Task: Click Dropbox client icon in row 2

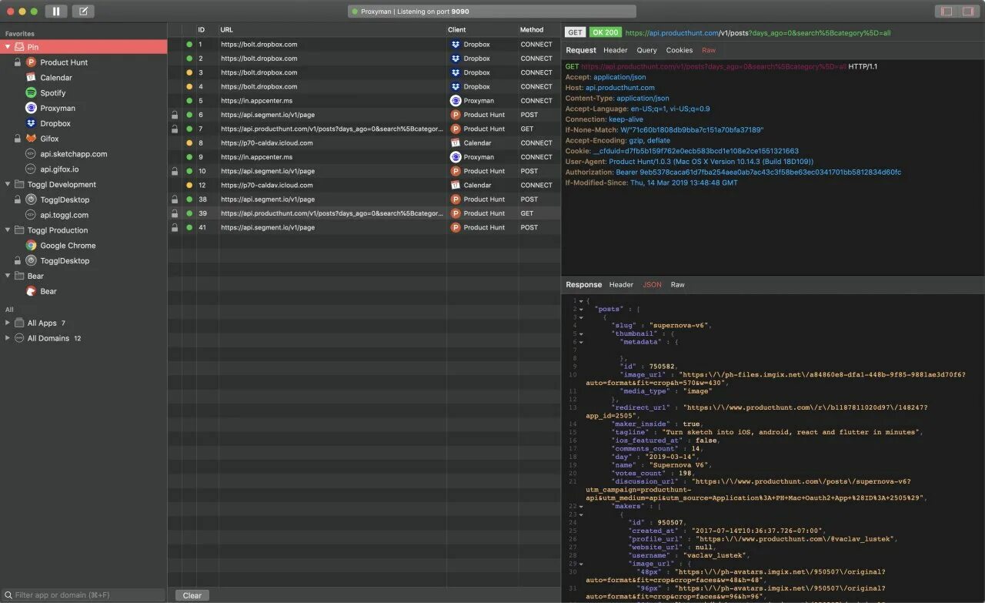Action: (456, 59)
